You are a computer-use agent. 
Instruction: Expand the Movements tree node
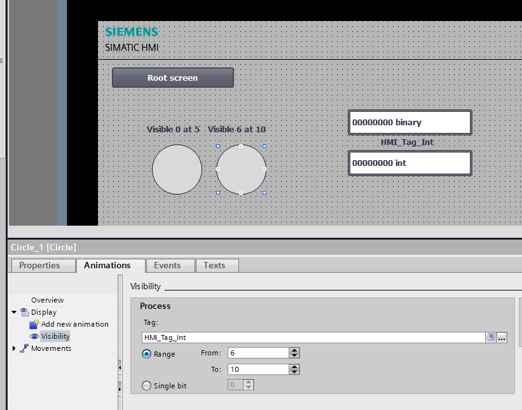[x=14, y=348]
